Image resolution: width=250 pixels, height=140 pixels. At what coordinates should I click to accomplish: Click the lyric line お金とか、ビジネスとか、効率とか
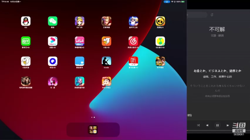(217, 71)
